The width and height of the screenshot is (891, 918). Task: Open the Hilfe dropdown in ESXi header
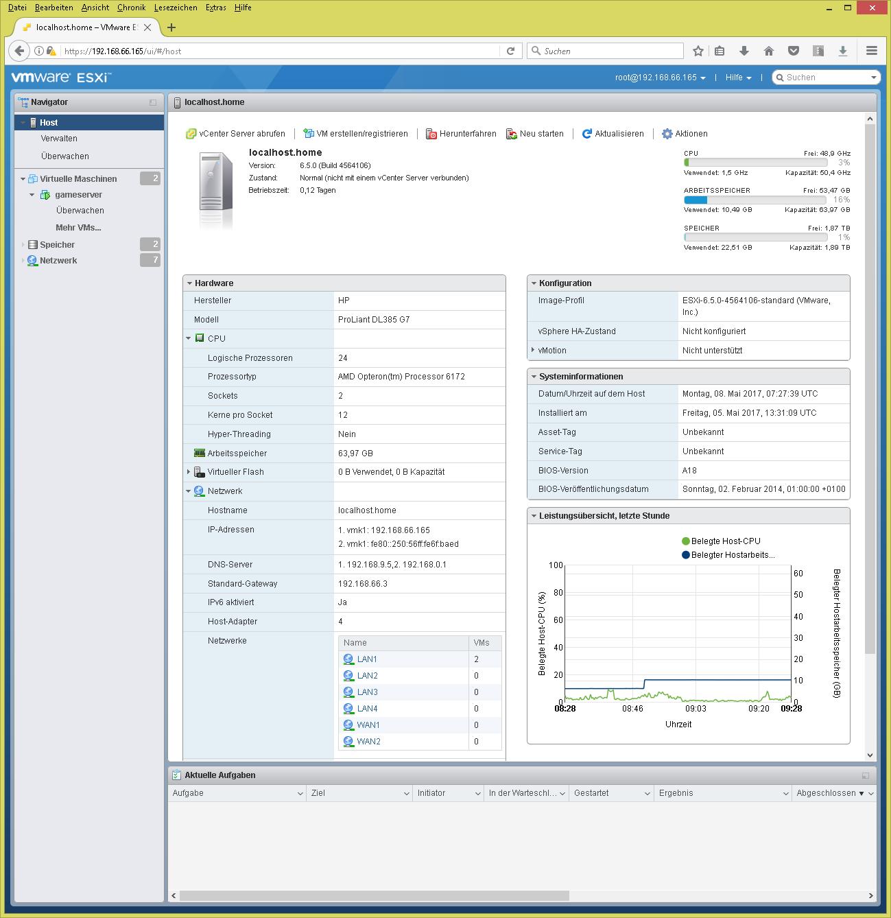point(738,78)
